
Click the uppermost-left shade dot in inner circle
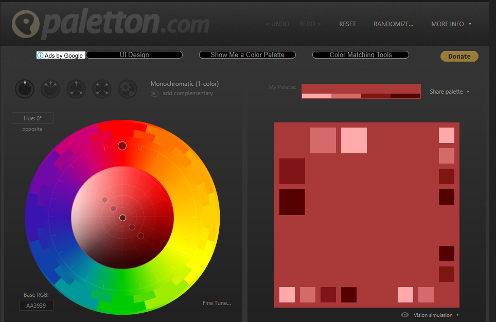(104, 200)
